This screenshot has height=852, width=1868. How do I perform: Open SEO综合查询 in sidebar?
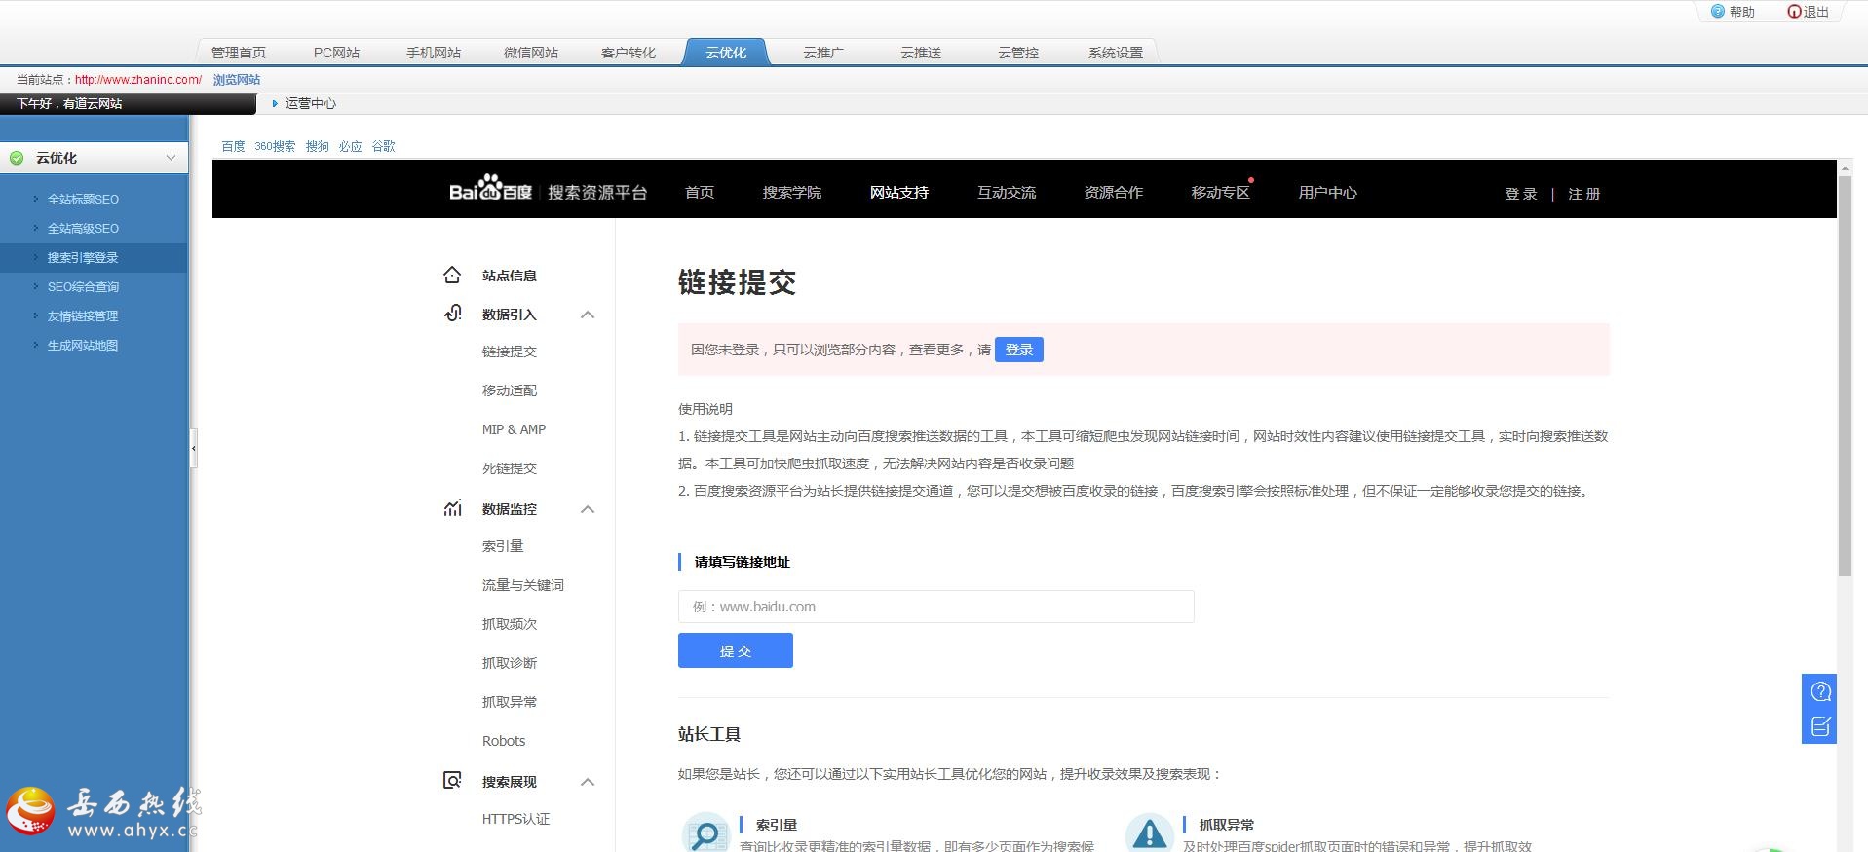click(83, 286)
